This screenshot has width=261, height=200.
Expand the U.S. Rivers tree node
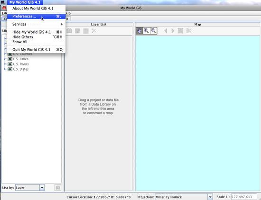tap(5, 64)
